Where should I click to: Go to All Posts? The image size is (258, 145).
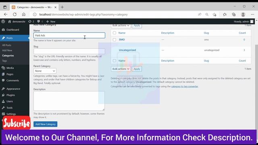pyautogui.click(x=6, y=45)
